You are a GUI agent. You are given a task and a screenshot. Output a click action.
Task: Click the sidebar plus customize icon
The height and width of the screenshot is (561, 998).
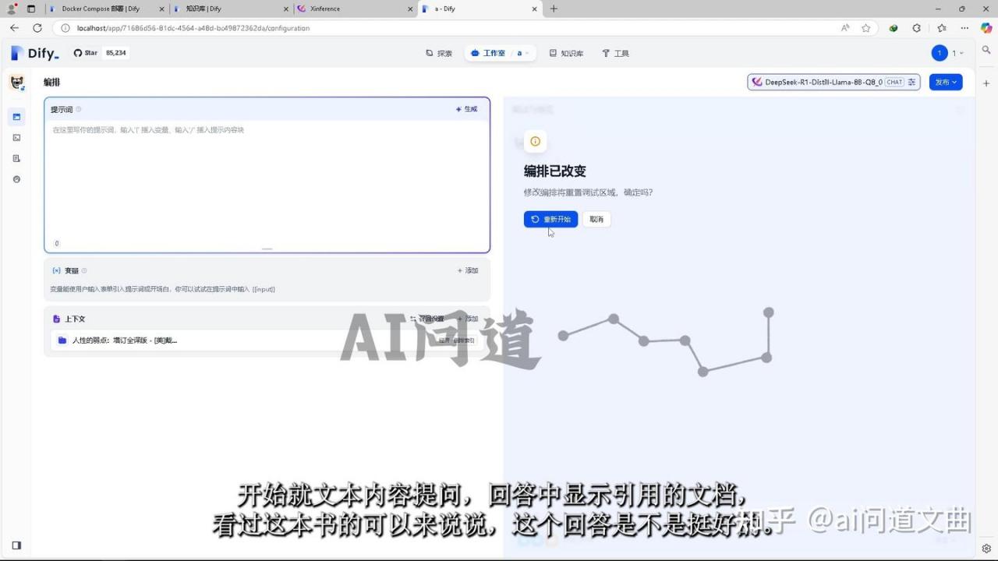click(986, 83)
